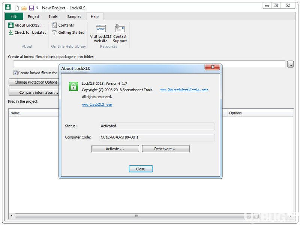Browse for folder with the ellipsis button
The image size is (300, 225).
[290, 64]
